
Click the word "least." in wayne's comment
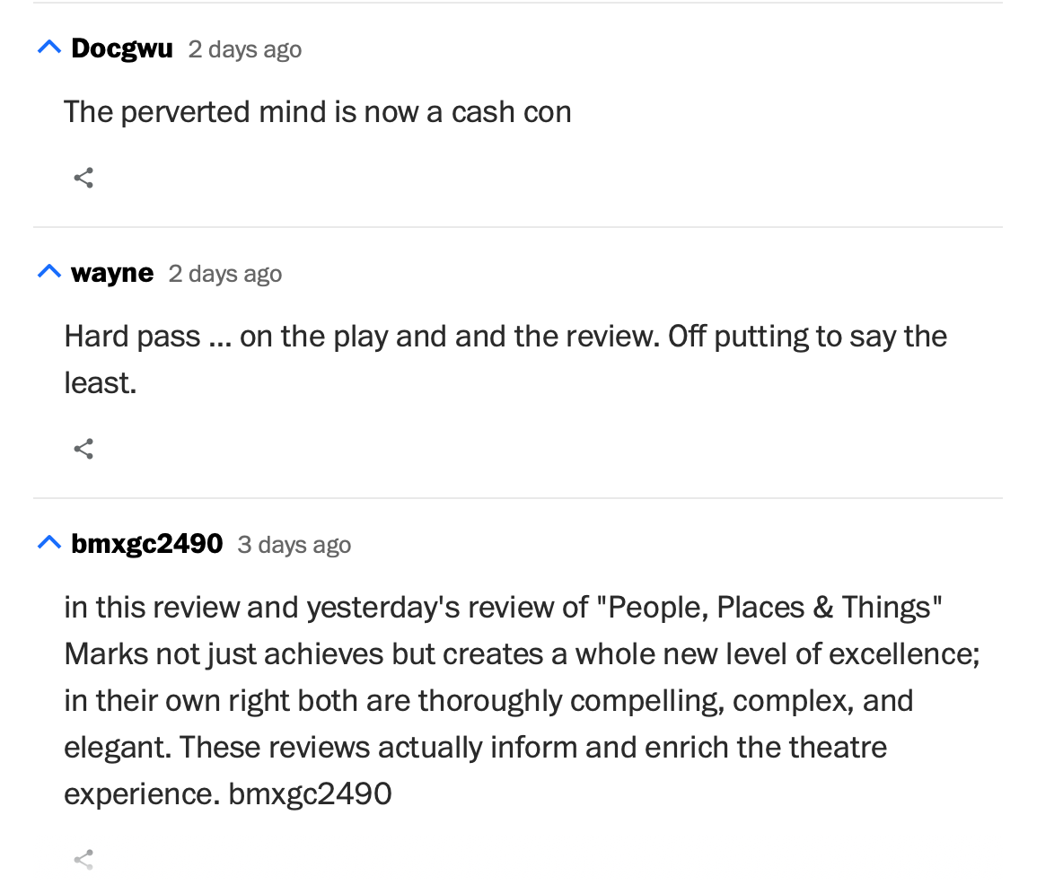coord(101,383)
